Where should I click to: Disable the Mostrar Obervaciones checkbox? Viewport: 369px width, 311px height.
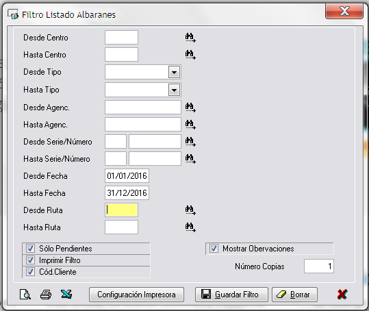click(x=214, y=249)
